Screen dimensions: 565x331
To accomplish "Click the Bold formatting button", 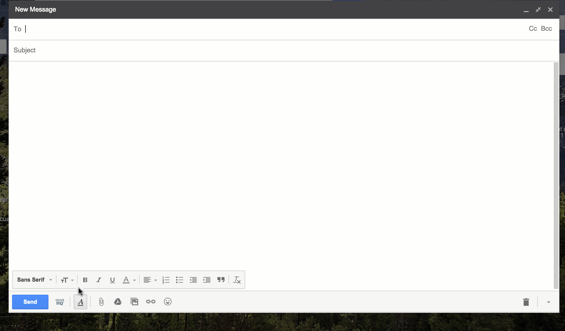I will click(85, 280).
